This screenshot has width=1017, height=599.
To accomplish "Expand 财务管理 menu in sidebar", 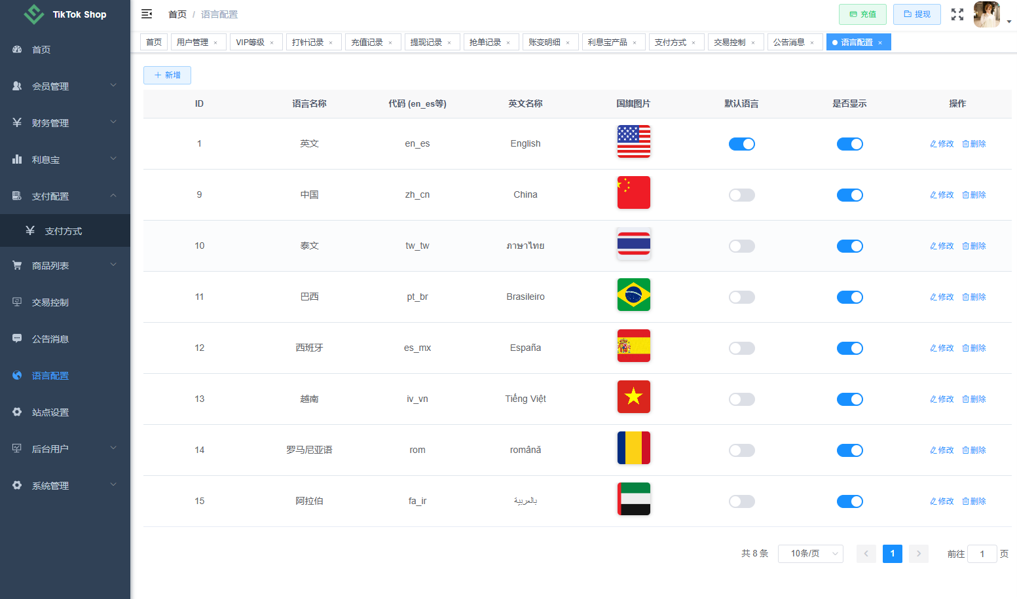I will (65, 123).
